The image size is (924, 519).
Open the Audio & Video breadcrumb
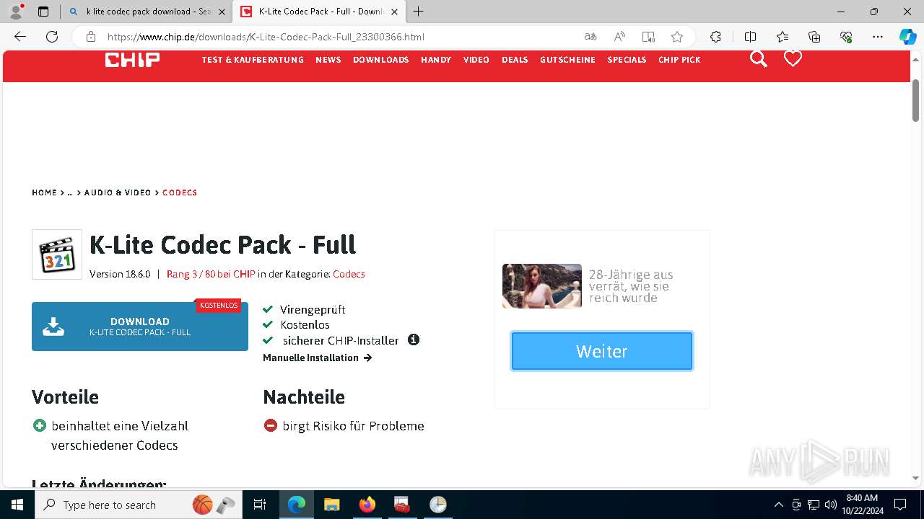[x=118, y=192]
